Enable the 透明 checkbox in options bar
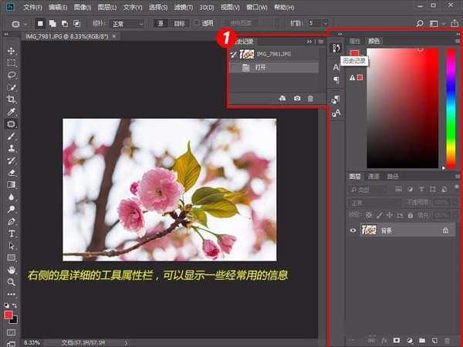 pos(197,23)
